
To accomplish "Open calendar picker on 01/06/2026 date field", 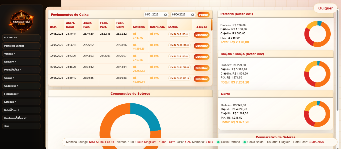I will tap(192, 14).
